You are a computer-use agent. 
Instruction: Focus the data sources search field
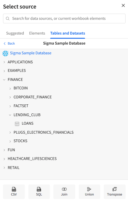[x=64, y=19]
